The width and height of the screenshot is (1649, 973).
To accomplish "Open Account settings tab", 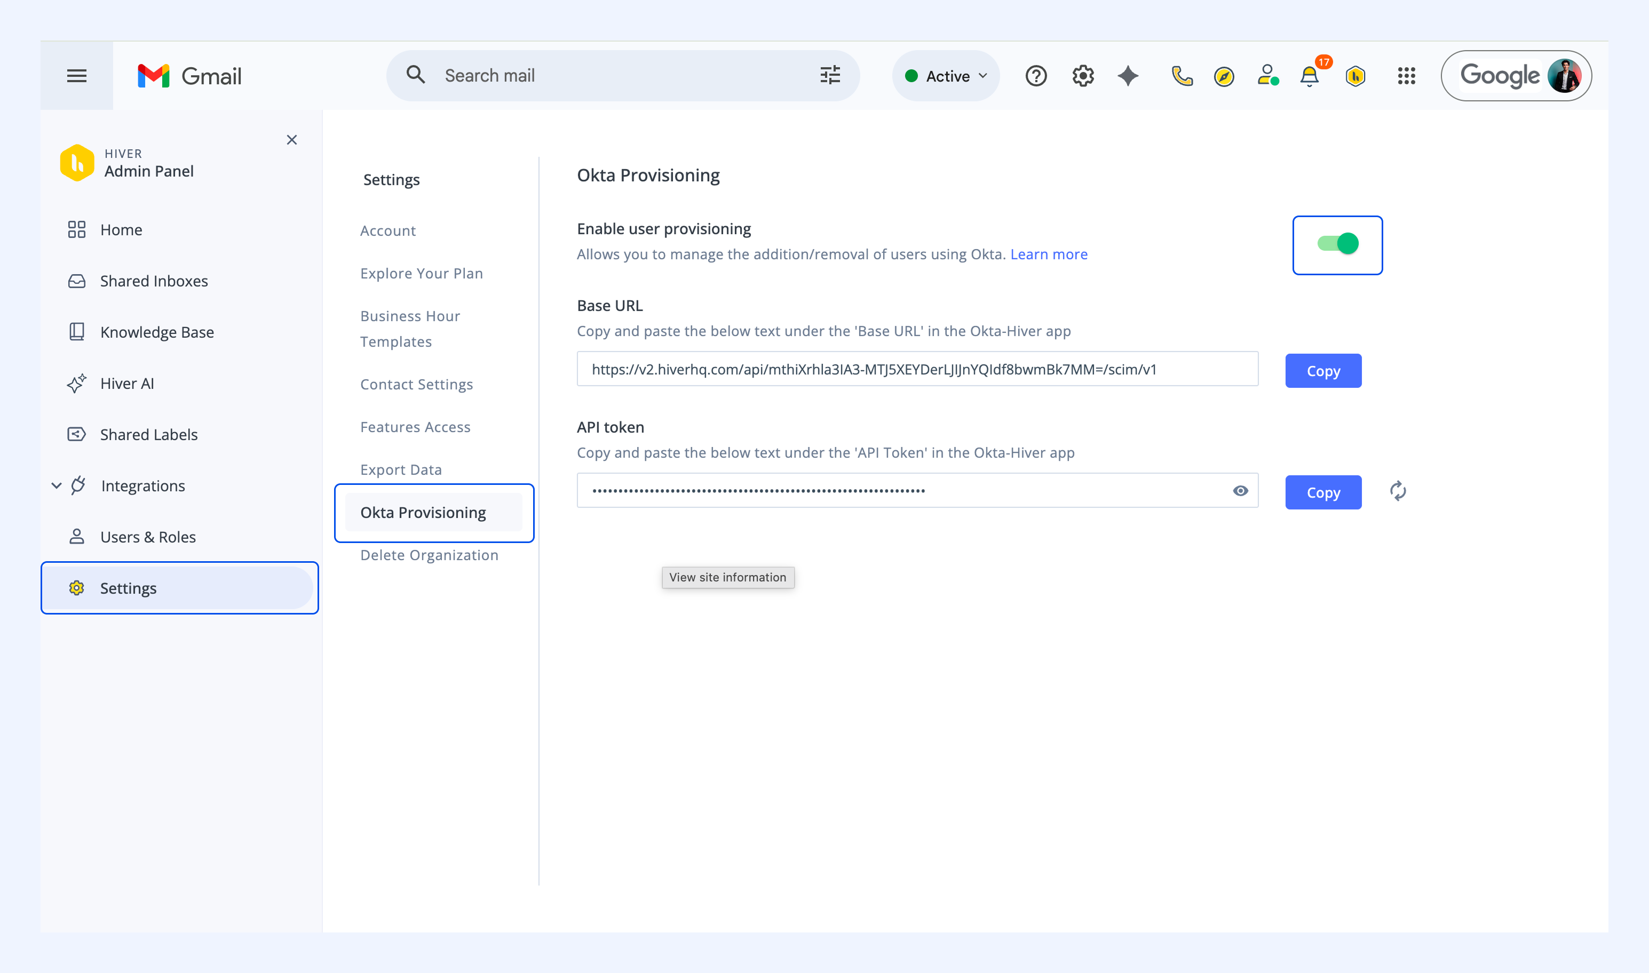I will [387, 231].
